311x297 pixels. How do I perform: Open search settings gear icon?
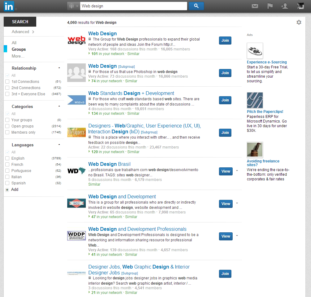click(299, 22)
